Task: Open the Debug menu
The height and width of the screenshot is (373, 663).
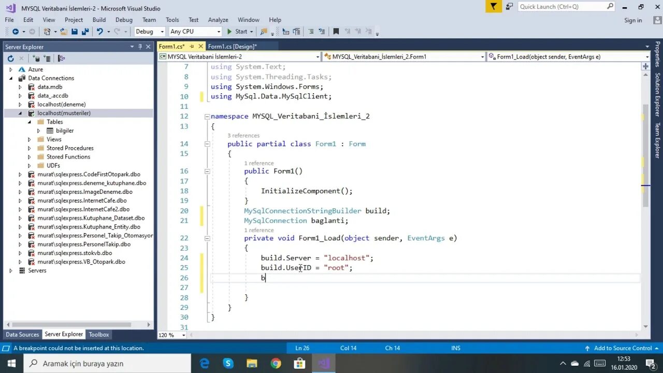Action: click(124, 20)
